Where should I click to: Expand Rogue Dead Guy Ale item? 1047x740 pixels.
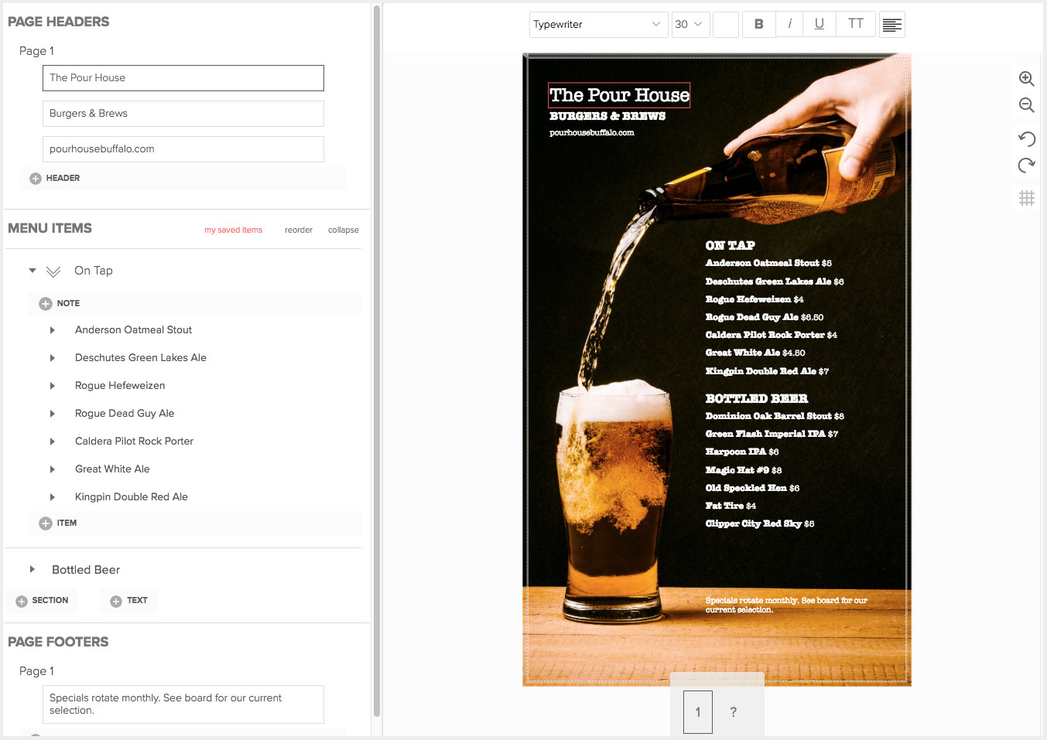pyautogui.click(x=53, y=414)
